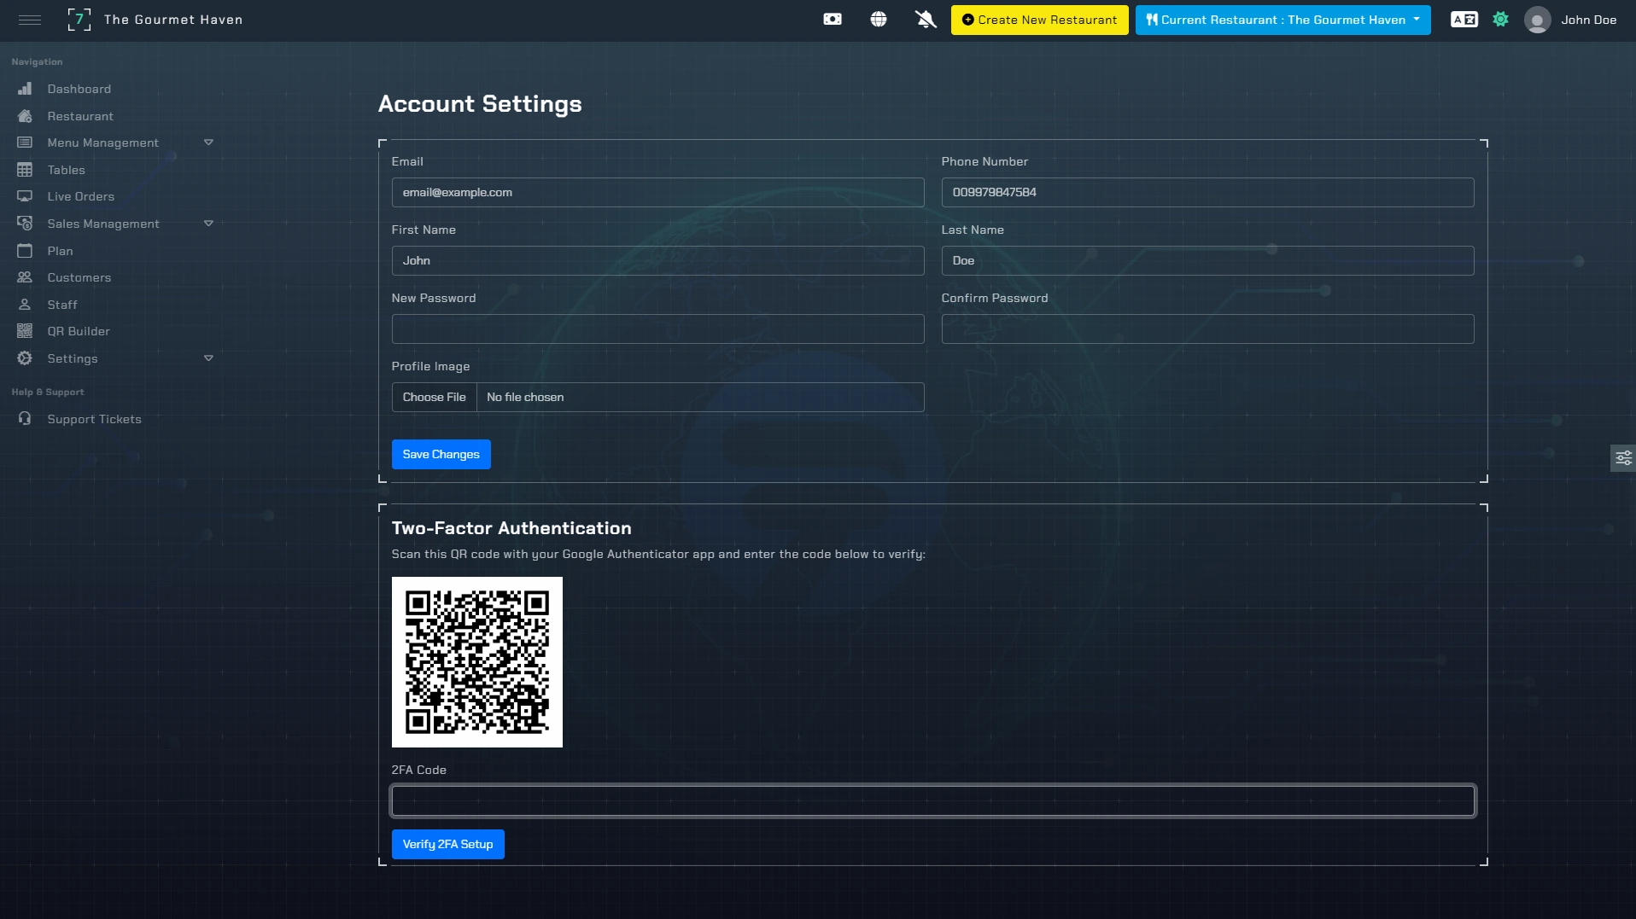Click the Dashboard chart icon
Viewport: 1636px width, 919px height.
click(25, 89)
